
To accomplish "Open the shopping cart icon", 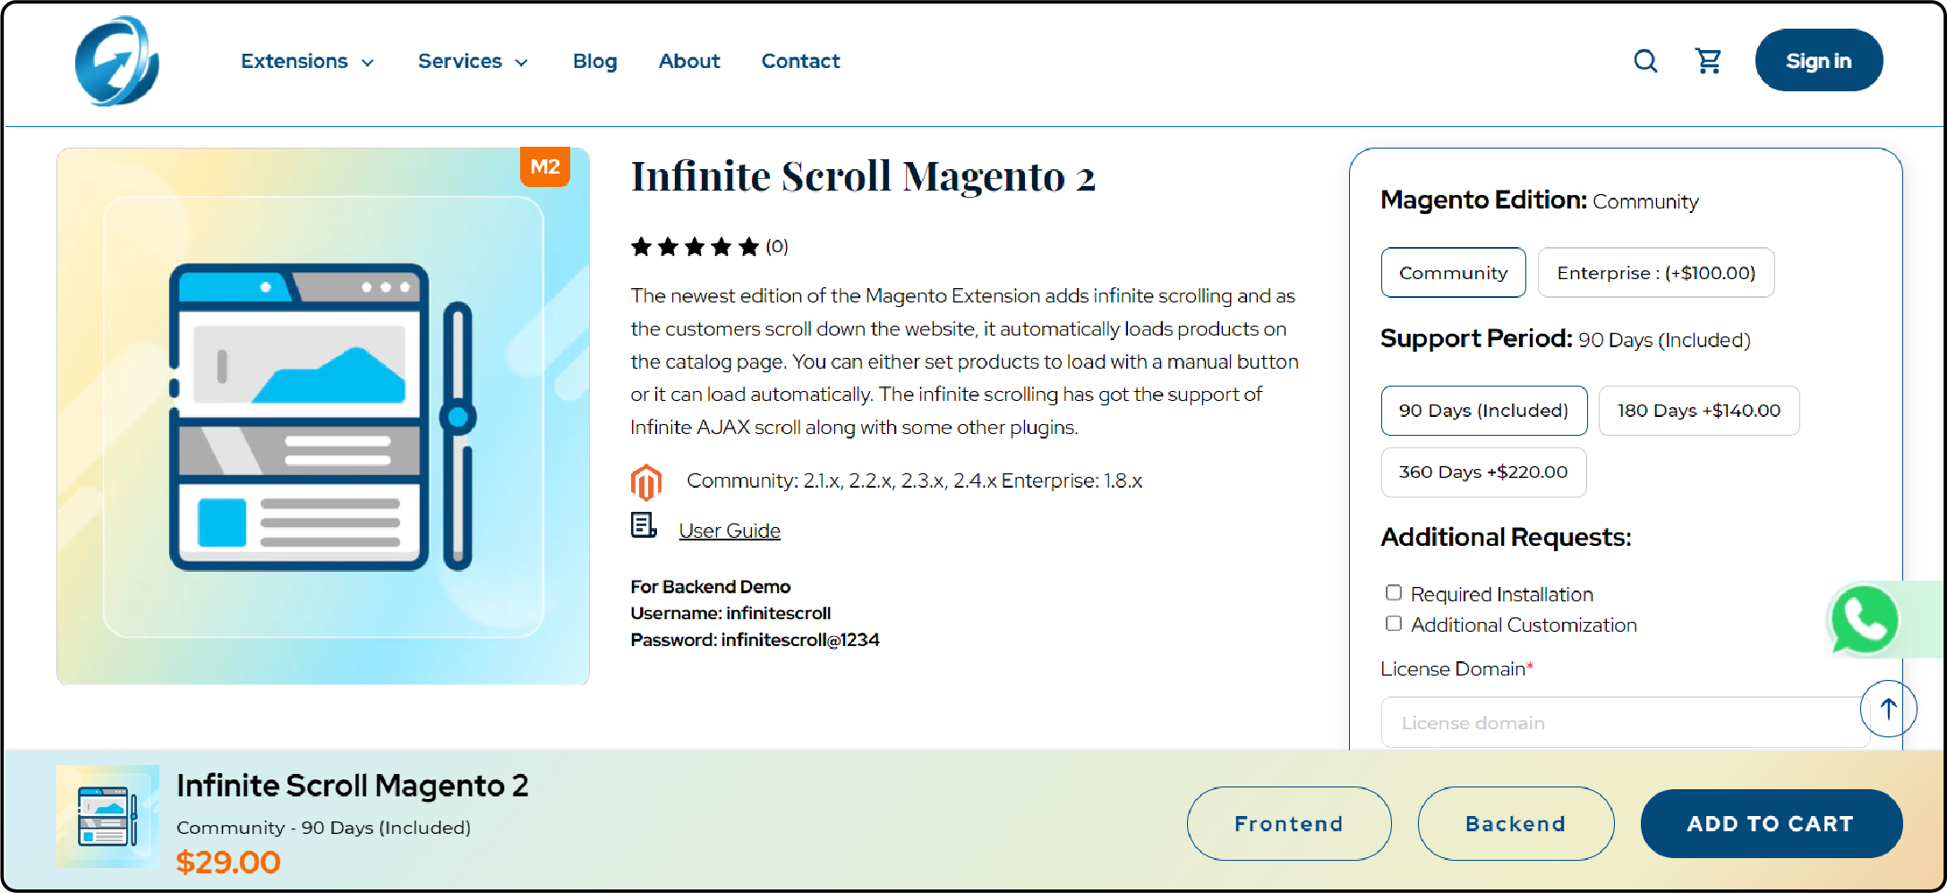I will [1709, 61].
